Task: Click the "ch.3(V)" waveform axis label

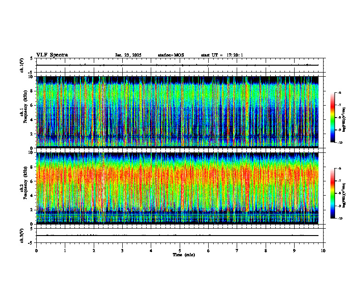Action: 22,236
